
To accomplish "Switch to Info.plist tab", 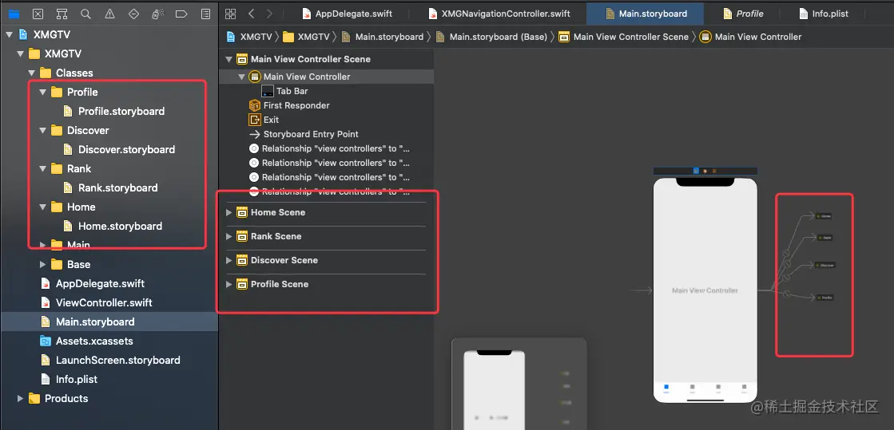I will pos(824,14).
